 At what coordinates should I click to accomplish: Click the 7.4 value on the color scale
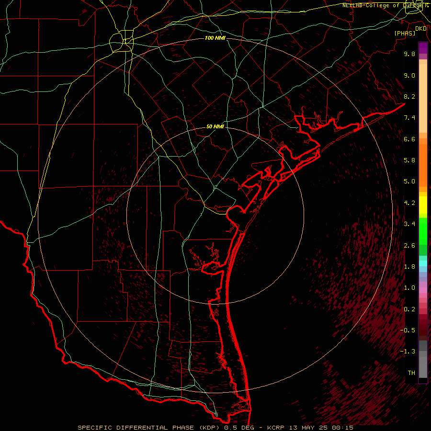pos(409,118)
